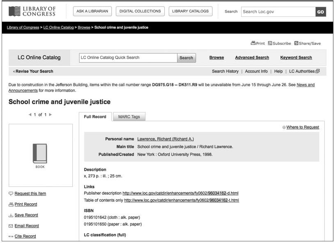Click the Print icon at top right
The width and height of the screenshot is (334, 243).
click(x=253, y=43)
